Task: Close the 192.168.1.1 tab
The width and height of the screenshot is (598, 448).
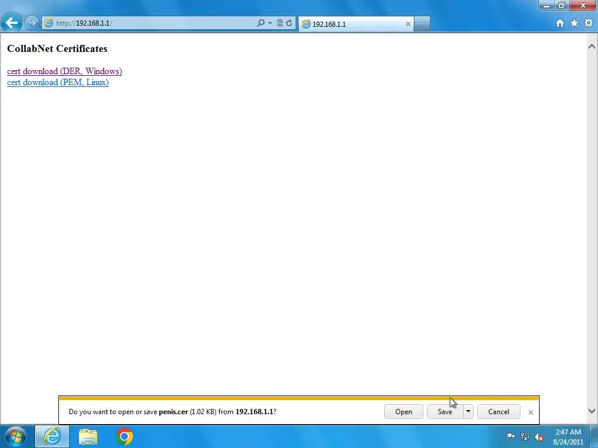Action: point(408,24)
